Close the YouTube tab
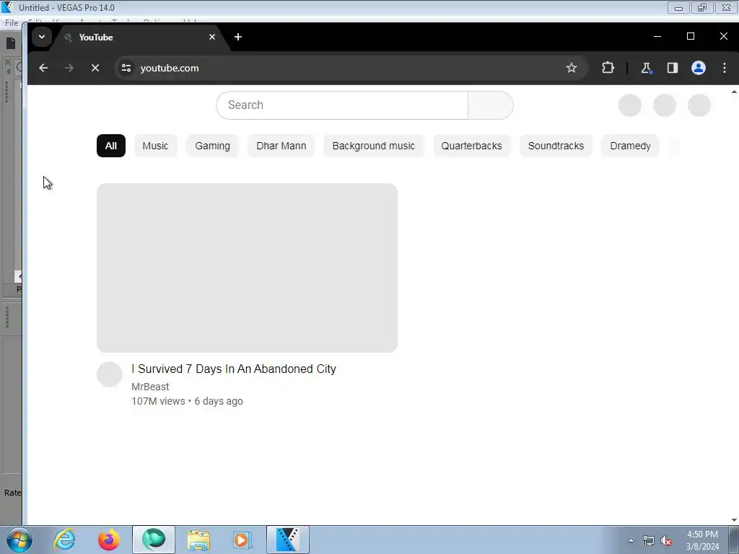 pyautogui.click(x=212, y=37)
